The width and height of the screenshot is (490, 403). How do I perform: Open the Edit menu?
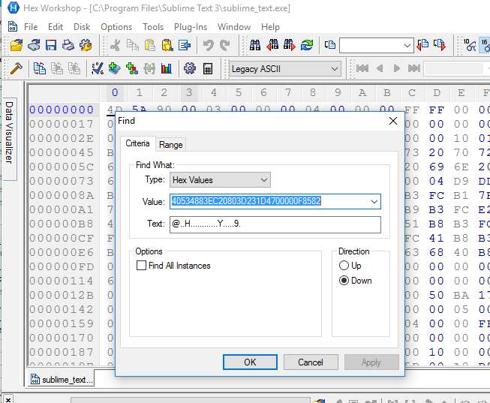pos(56,27)
